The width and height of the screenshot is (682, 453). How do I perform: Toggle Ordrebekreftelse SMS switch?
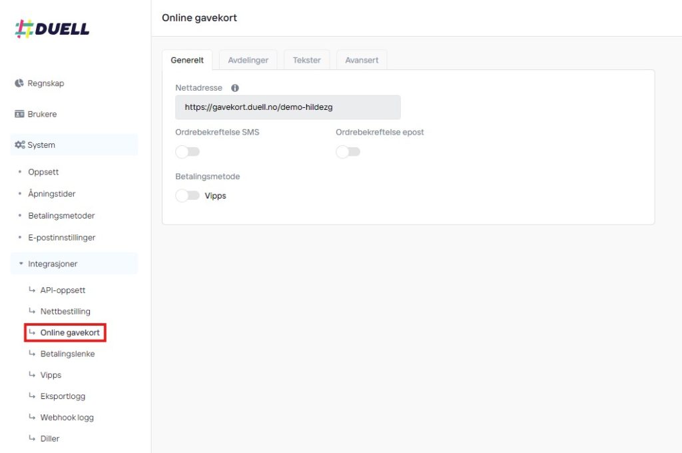(x=187, y=152)
